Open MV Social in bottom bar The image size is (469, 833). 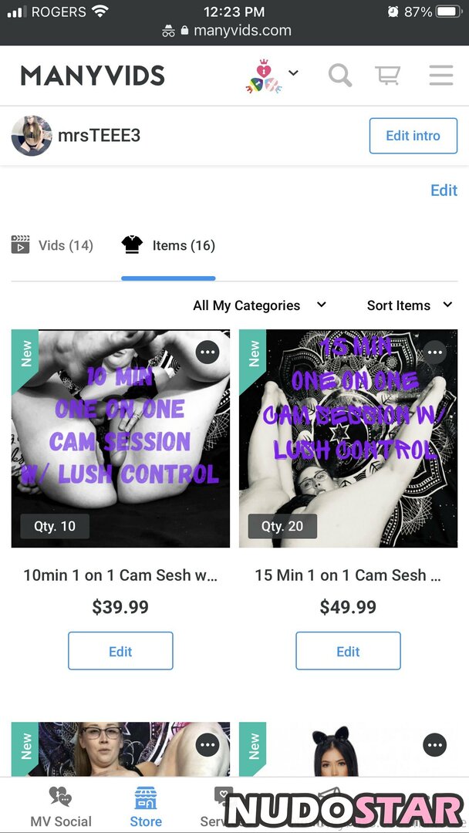60,807
